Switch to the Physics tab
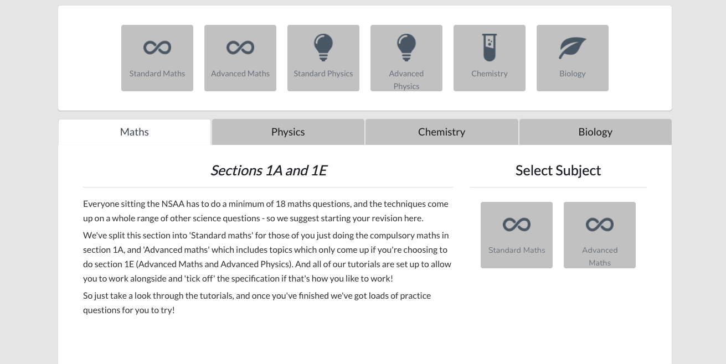Viewport: 726px width, 364px height. 288,132
